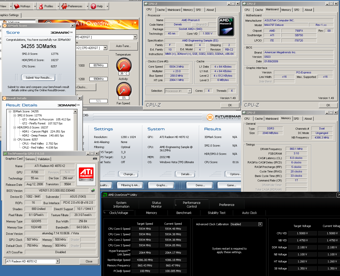The image size is (340, 276).
Task: Click the Hotkeys toolbar icon
Action: [x=17, y=6]
